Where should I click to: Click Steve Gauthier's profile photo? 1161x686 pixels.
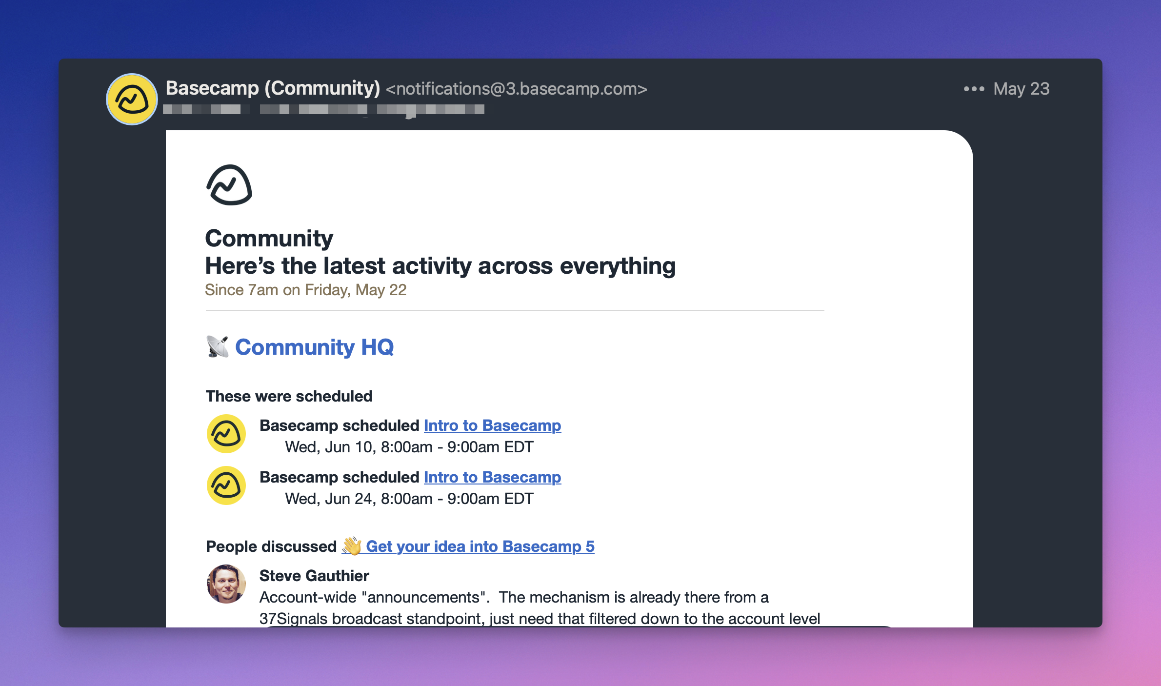(226, 584)
